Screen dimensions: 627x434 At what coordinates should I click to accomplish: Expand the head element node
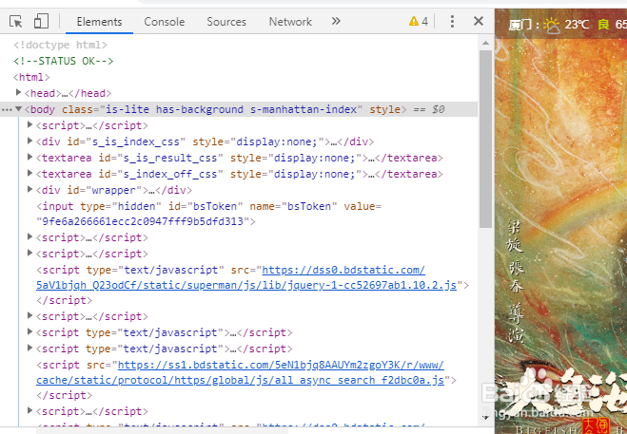(18, 93)
